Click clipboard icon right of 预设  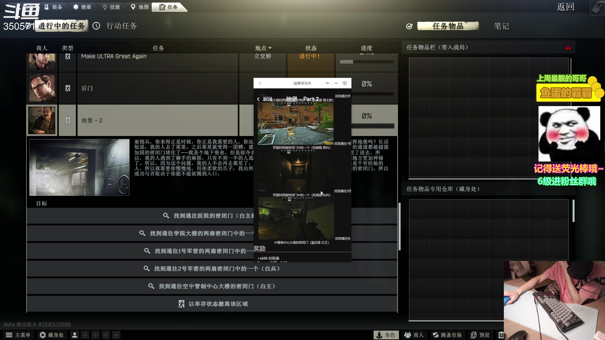(501, 335)
